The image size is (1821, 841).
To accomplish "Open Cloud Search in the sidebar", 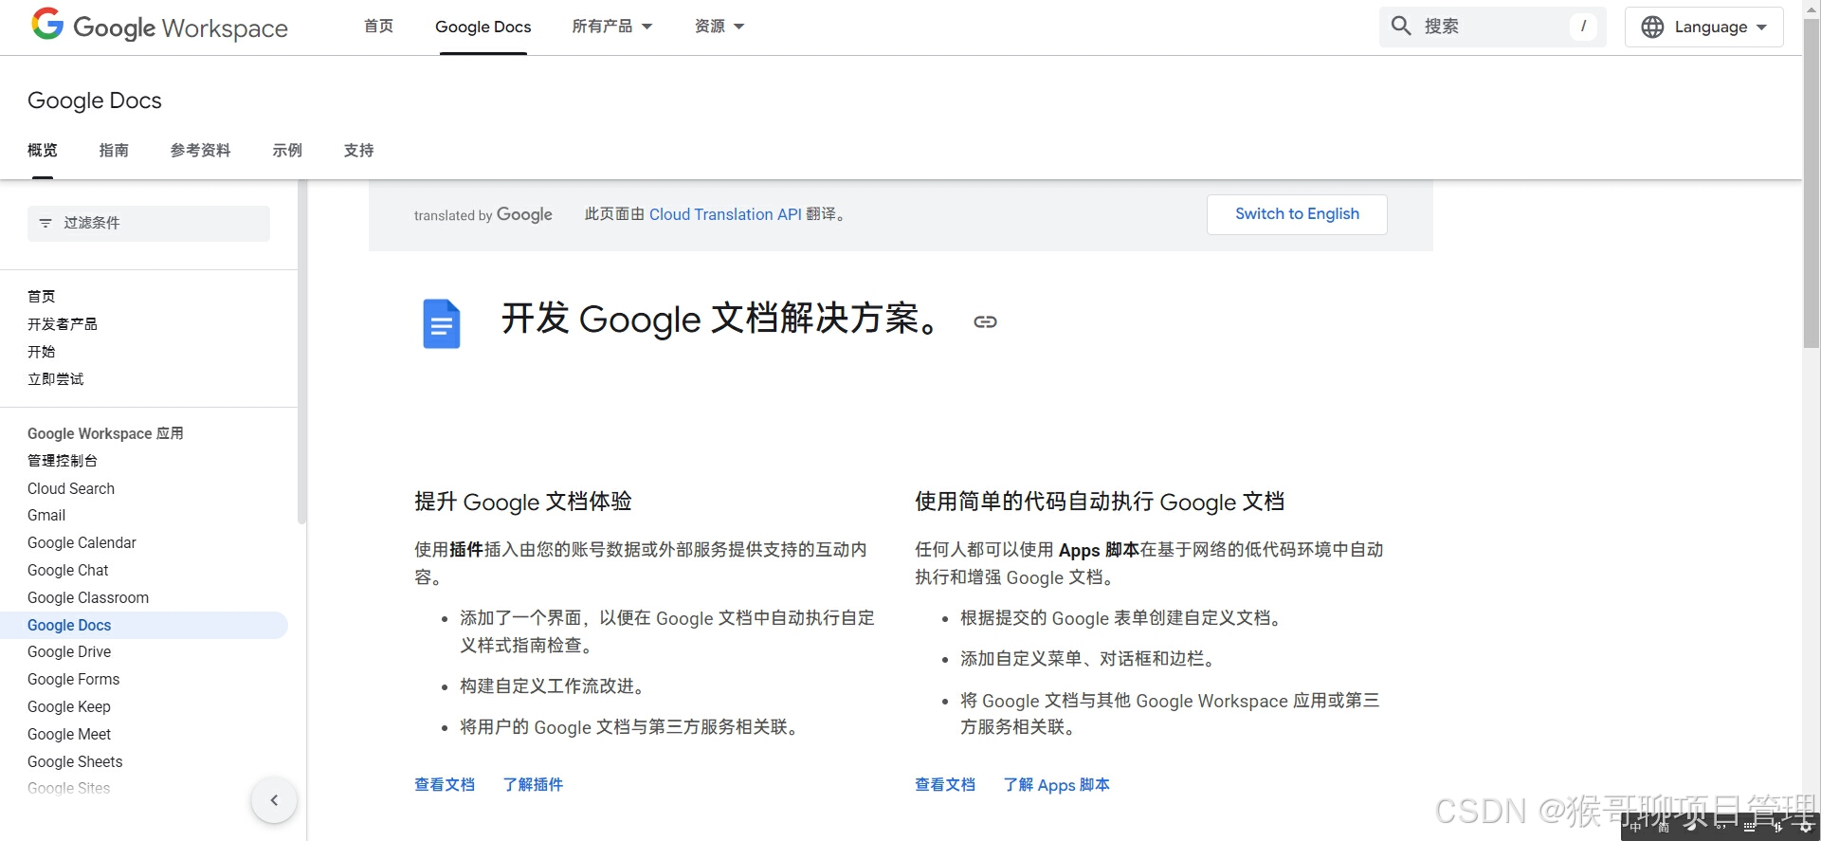I will 71,488.
